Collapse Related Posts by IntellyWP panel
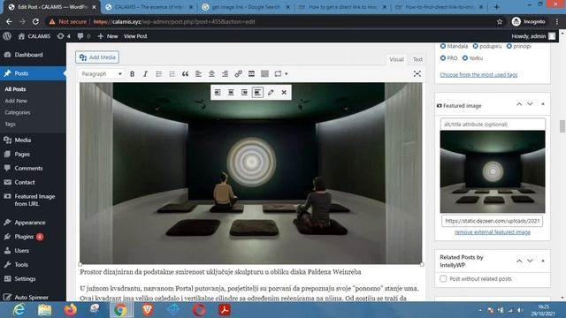 coord(543,261)
